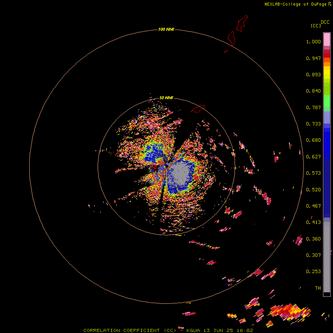
Task: Pick the orange band near 0.947 on the color bar
Action: coord(327,60)
